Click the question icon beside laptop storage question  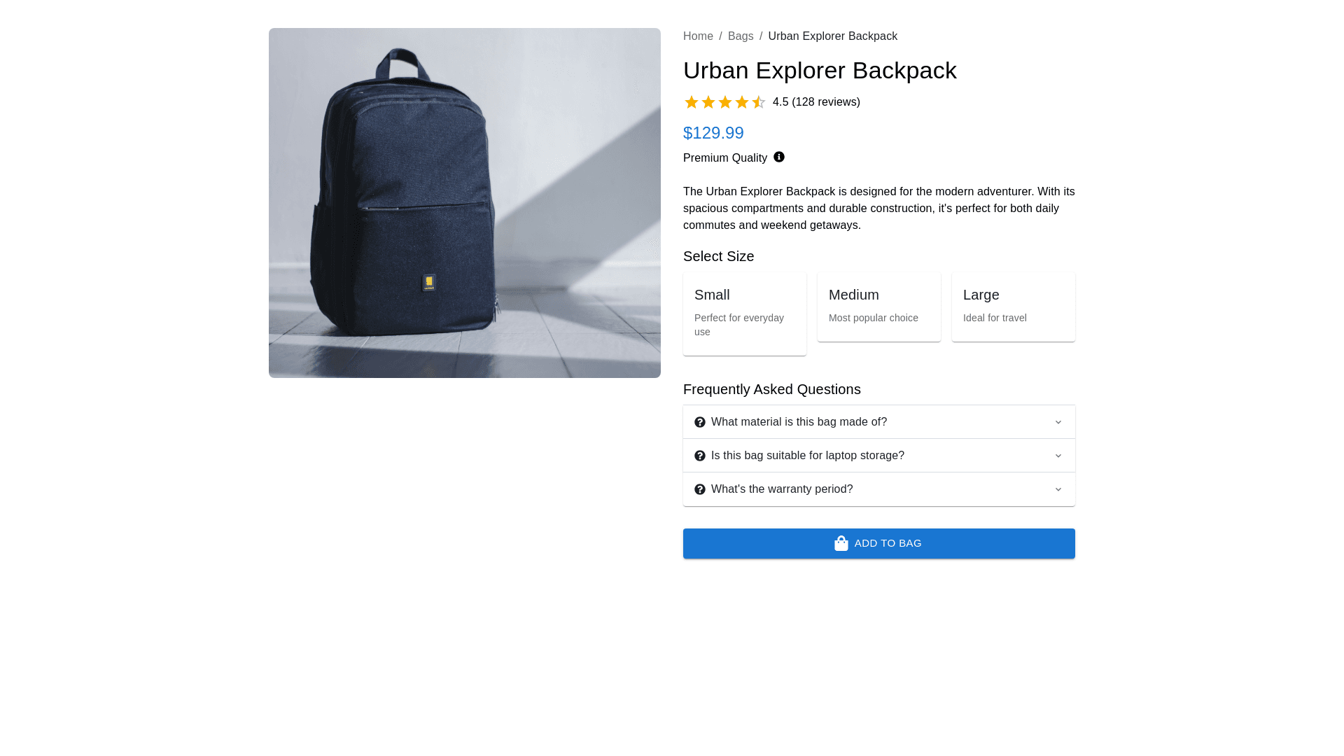700,456
